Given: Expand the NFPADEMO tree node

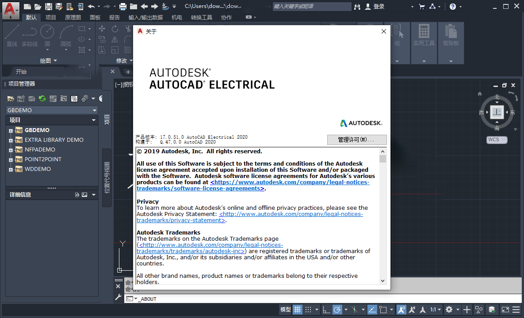Looking at the screenshot, I should click(x=11, y=150).
